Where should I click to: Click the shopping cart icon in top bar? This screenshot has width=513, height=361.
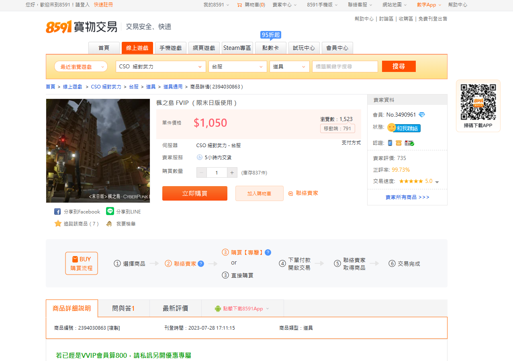239,5
